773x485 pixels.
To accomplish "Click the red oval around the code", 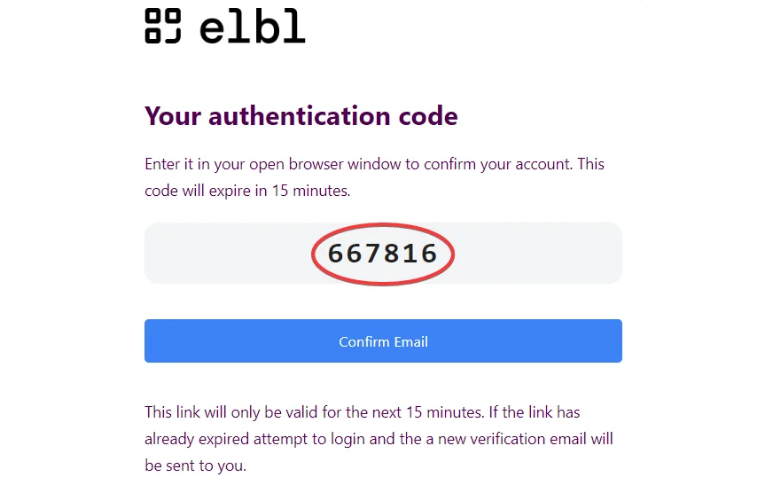I will [x=383, y=226].
